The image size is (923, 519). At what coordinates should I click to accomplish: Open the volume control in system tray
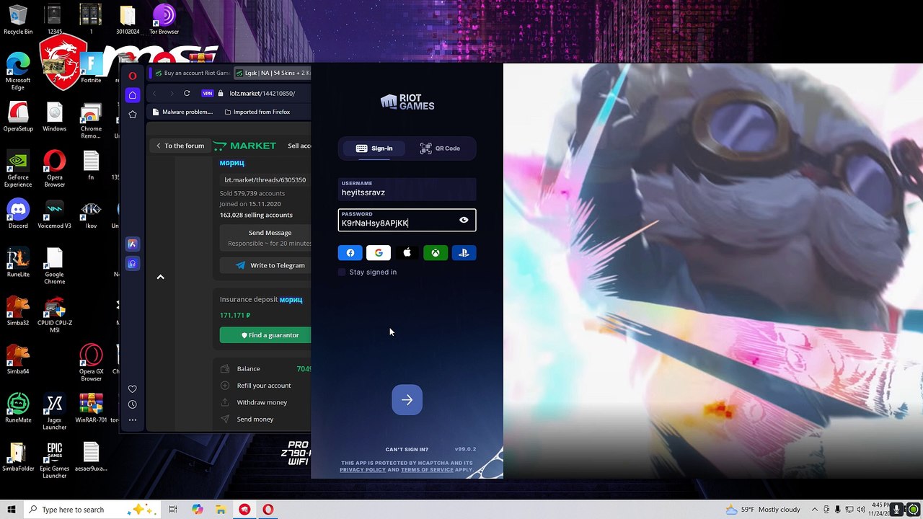(x=860, y=510)
